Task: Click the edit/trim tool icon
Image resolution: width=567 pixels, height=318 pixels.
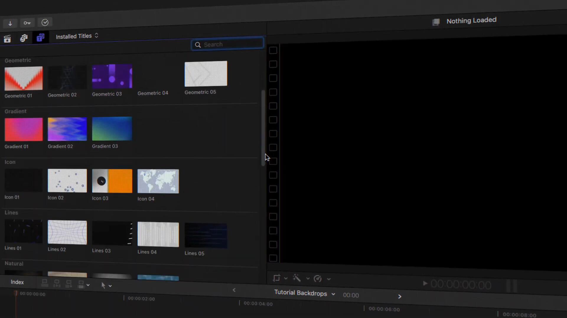Action: pos(103,285)
